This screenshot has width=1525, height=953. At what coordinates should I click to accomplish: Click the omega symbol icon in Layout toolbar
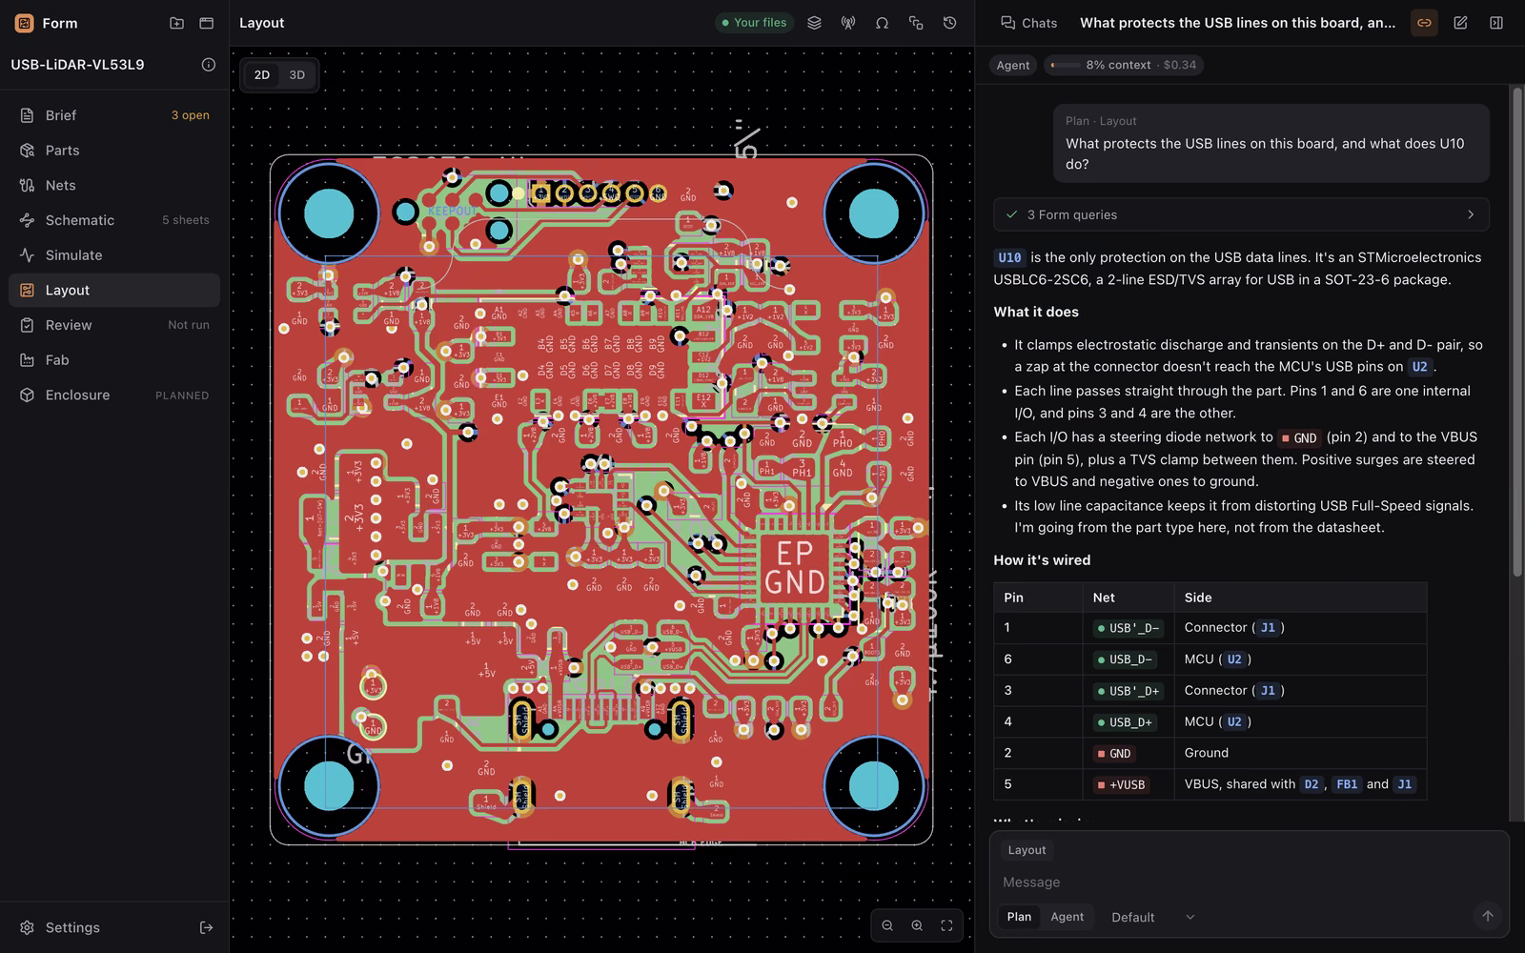(x=882, y=23)
